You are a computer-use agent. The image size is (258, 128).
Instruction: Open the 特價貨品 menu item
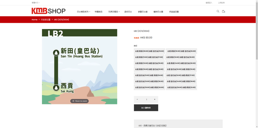99,12
